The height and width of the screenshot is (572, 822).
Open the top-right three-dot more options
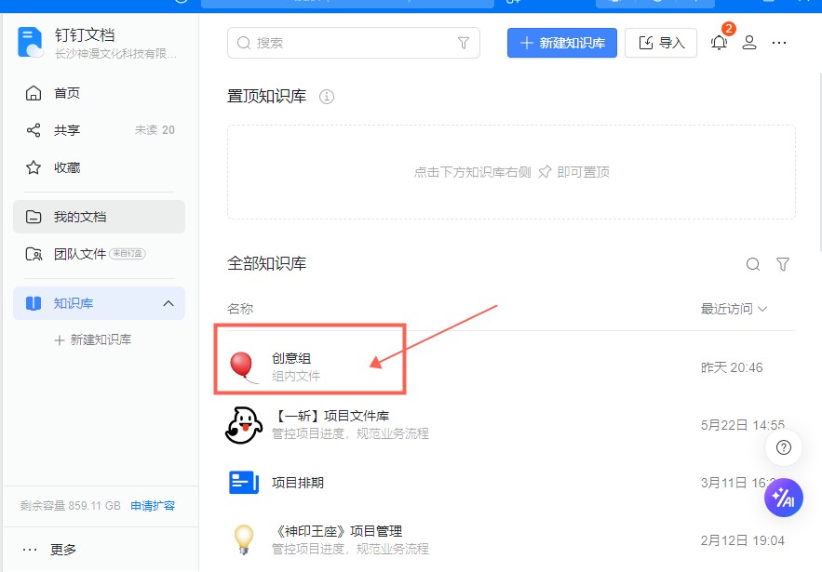pyautogui.click(x=779, y=43)
